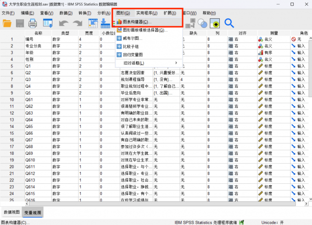Choose 比较子组 from the menu

149,46
